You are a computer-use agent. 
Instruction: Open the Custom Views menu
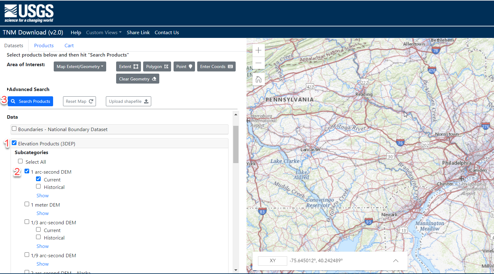pyautogui.click(x=104, y=33)
